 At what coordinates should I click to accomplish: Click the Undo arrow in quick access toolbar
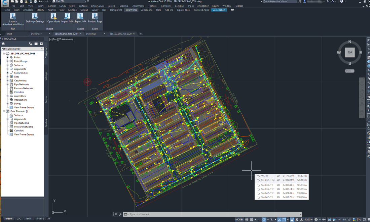40,1
